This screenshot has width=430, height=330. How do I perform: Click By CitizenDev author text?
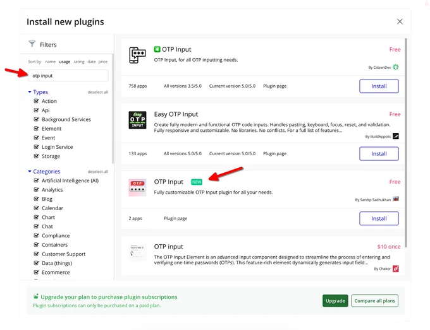click(x=379, y=68)
